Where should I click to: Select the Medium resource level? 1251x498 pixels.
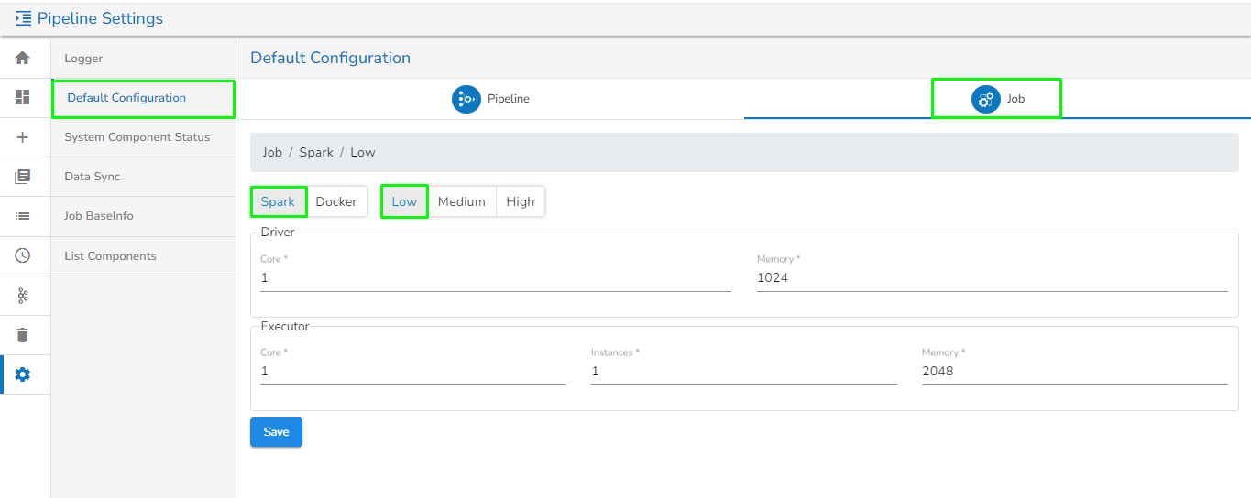point(461,201)
